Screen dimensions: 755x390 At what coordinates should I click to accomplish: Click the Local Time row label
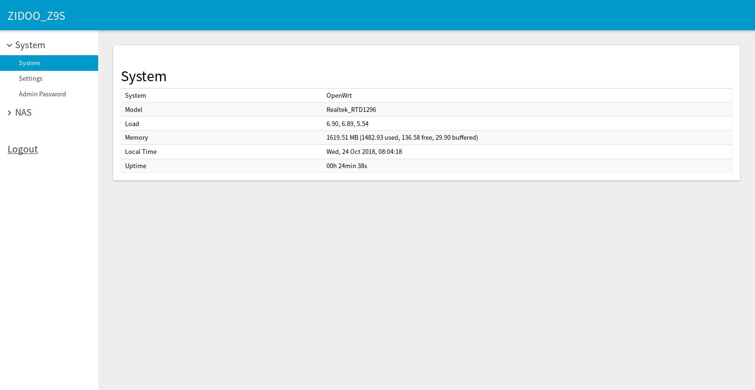[x=141, y=152]
